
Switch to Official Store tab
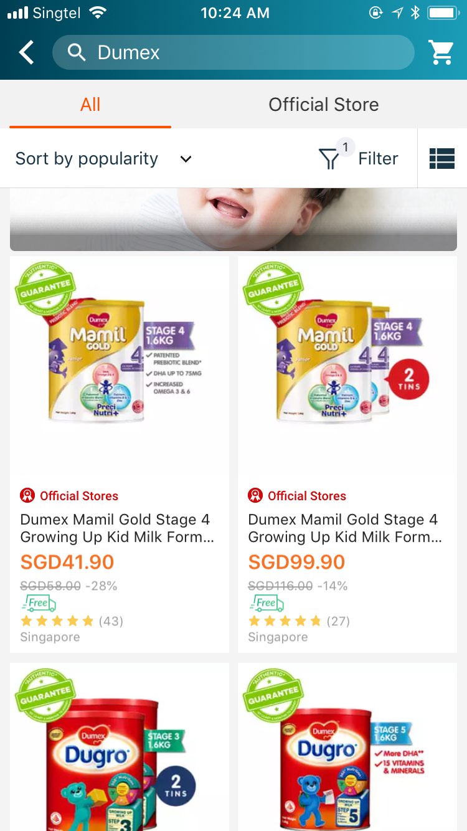(x=323, y=105)
